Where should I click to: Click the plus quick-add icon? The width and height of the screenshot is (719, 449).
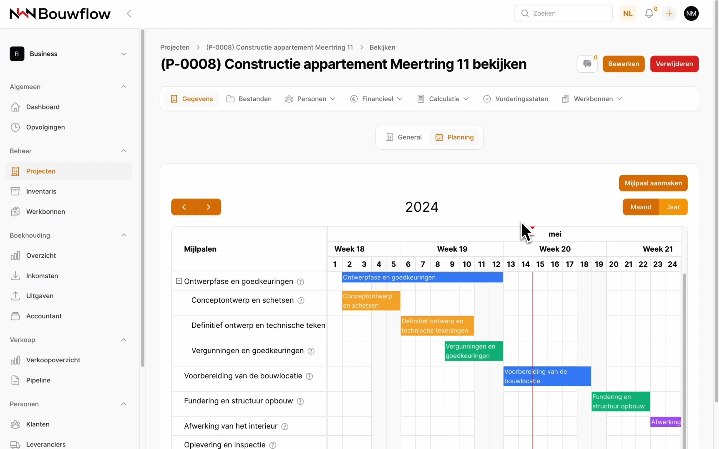pos(669,13)
